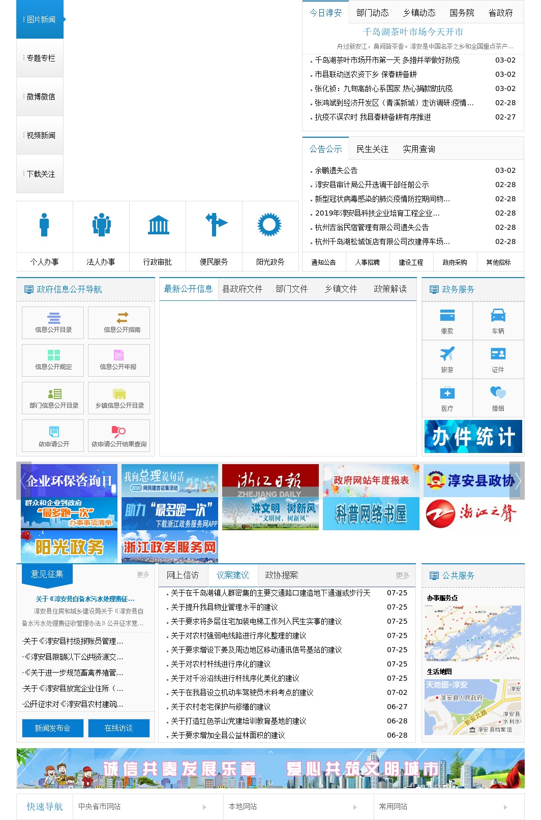Open 信息公开规定 grid icon tile
Viewport: 541px width, 820px height.
pos(53,360)
